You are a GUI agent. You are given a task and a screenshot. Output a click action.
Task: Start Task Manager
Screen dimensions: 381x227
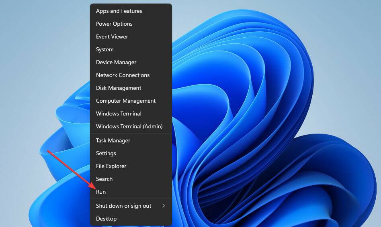pyautogui.click(x=113, y=140)
